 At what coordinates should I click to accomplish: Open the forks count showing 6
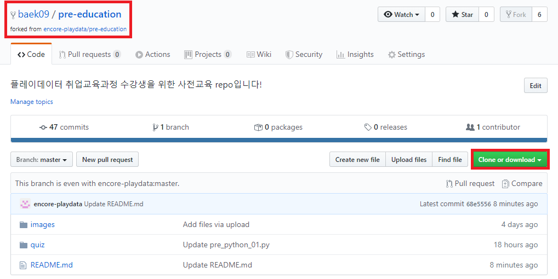pyautogui.click(x=539, y=15)
